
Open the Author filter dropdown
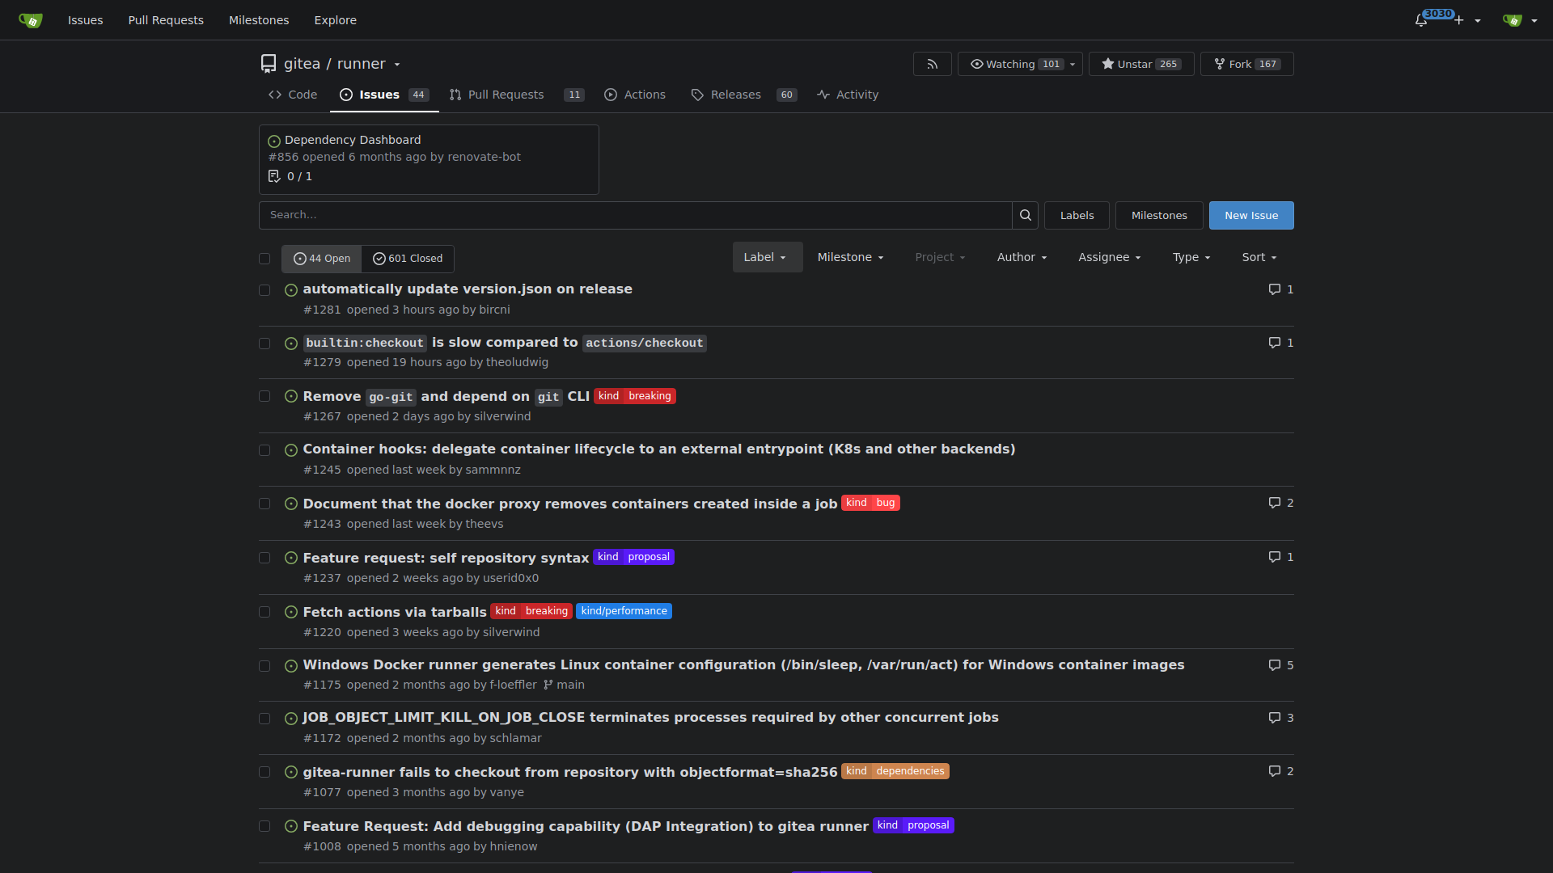pos(1022,257)
